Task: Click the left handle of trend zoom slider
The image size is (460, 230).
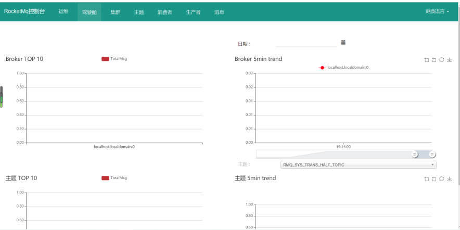Action: 414,154
